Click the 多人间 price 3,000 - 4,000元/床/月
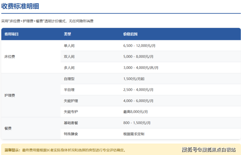Screen dimensions: 241x155 tap(141, 68)
